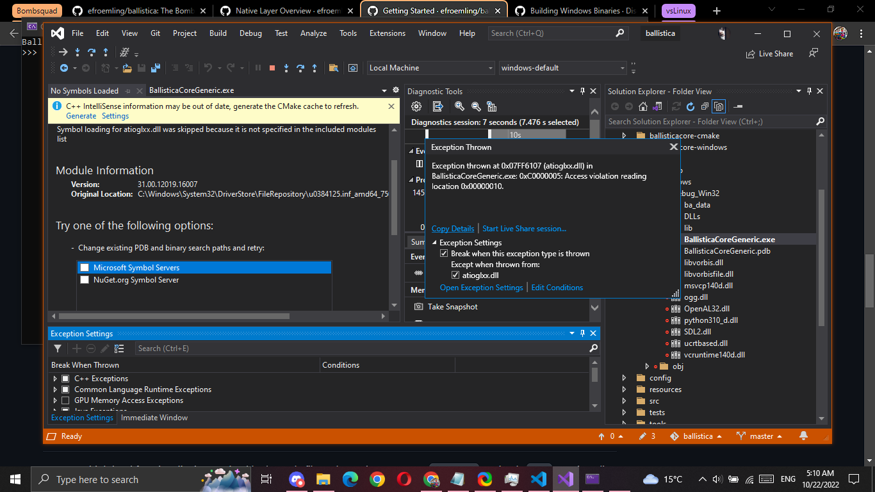Click the Save All icon in toolbar
The height and width of the screenshot is (492, 875).
156,67
